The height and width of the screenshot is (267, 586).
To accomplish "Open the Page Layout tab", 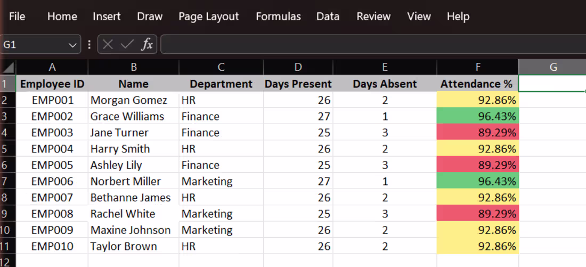I will tap(208, 17).
